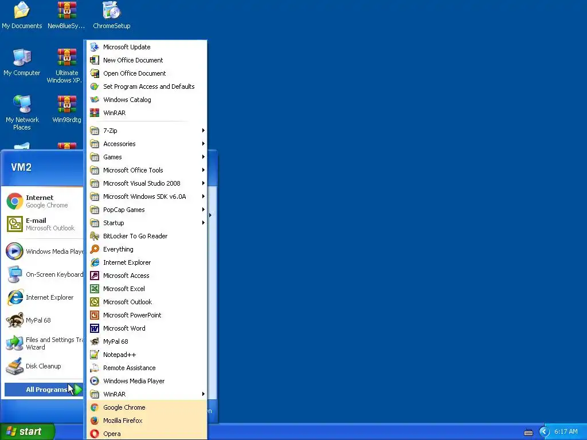The height and width of the screenshot is (440, 587).
Task: Expand Microsoft Visual Studio 2008 folder
Action: tap(146, 183)
